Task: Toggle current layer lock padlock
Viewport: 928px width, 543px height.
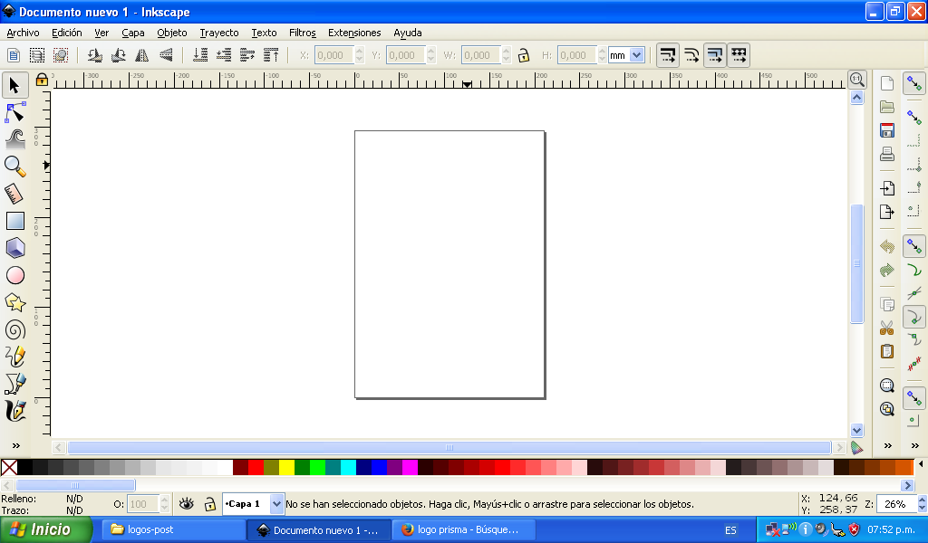Action: (x=209, y=504)
